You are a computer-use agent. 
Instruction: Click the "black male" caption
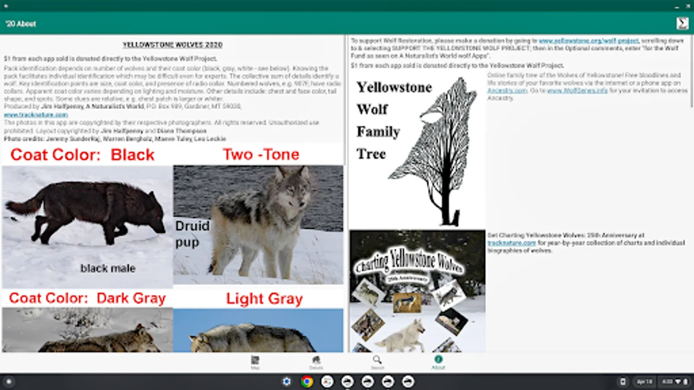click(x=108, y=268)
